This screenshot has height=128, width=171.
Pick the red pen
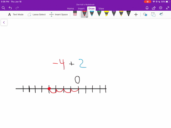[x=84, y=14]
